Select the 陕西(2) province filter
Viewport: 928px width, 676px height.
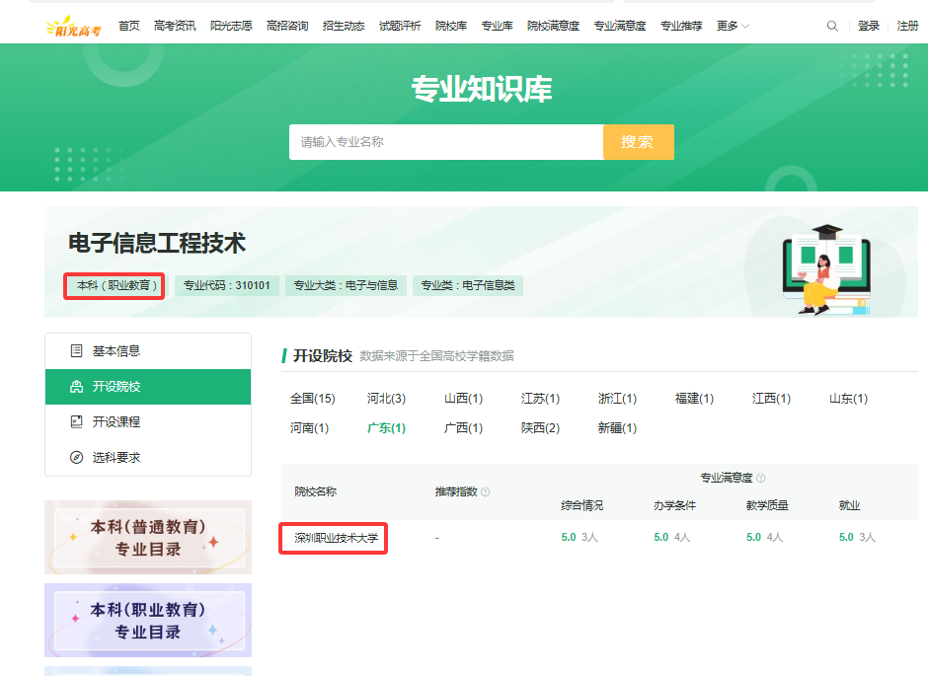540,427
